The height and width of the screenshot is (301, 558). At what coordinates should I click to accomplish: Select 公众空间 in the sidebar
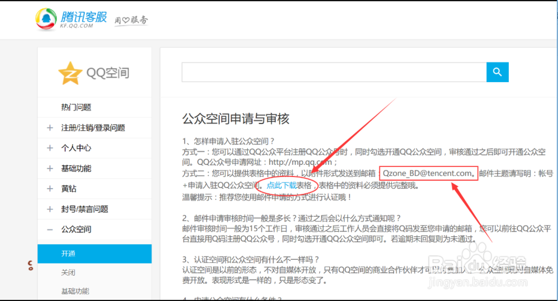coord(76,230)
